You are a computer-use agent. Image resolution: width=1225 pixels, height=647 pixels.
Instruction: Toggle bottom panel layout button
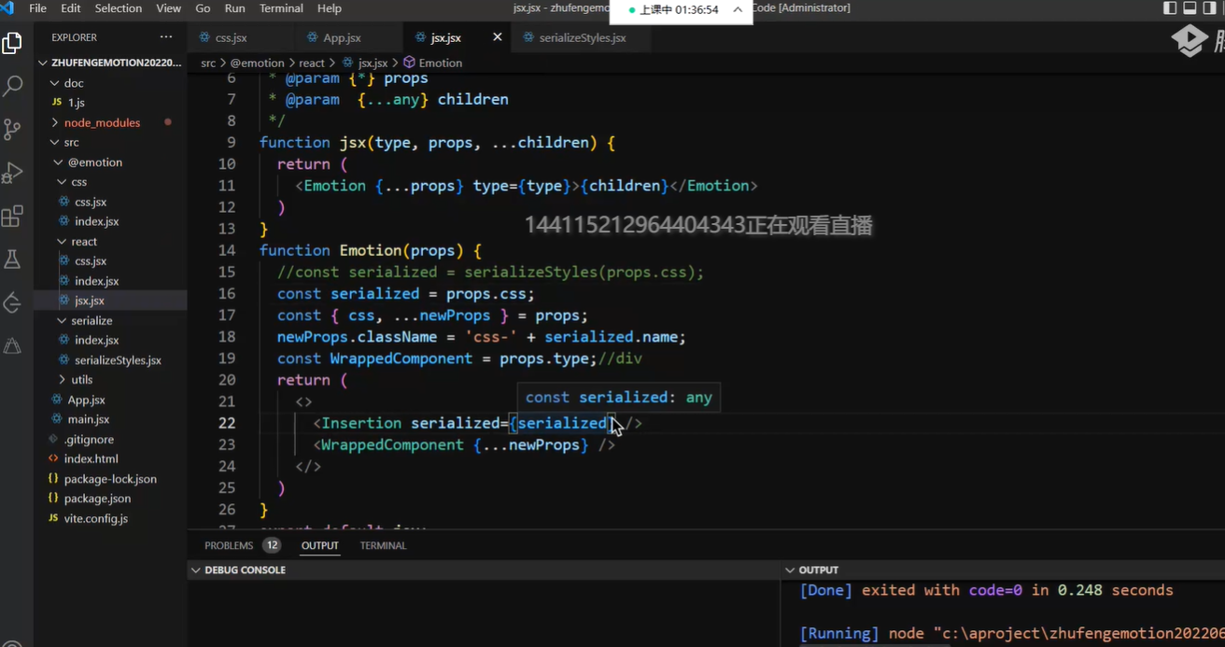[1190, 8]
